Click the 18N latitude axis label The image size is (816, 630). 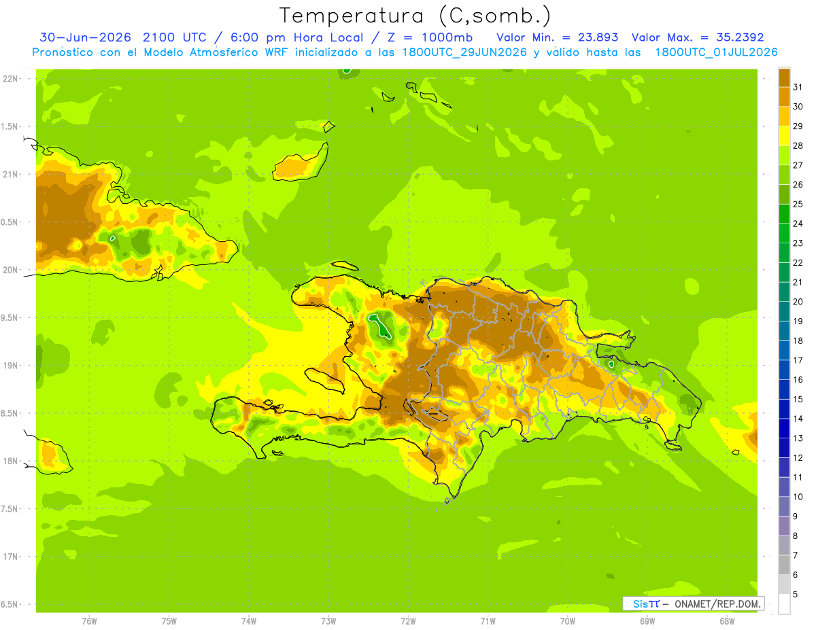11,461
